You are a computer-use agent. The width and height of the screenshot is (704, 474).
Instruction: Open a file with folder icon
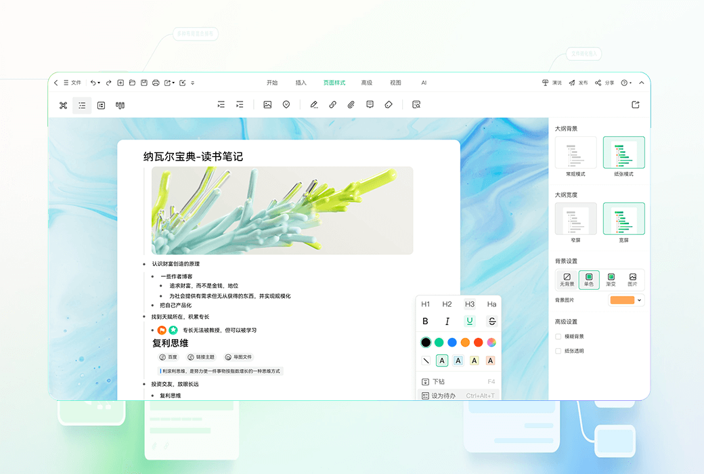132,83
